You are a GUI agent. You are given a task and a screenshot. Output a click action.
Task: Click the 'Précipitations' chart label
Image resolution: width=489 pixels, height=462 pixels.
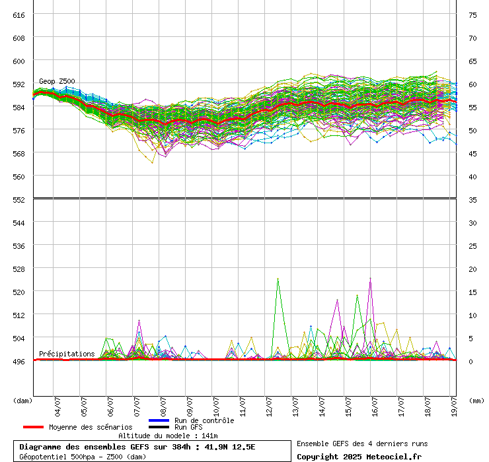pyautogui.click(x=67, y=354)
